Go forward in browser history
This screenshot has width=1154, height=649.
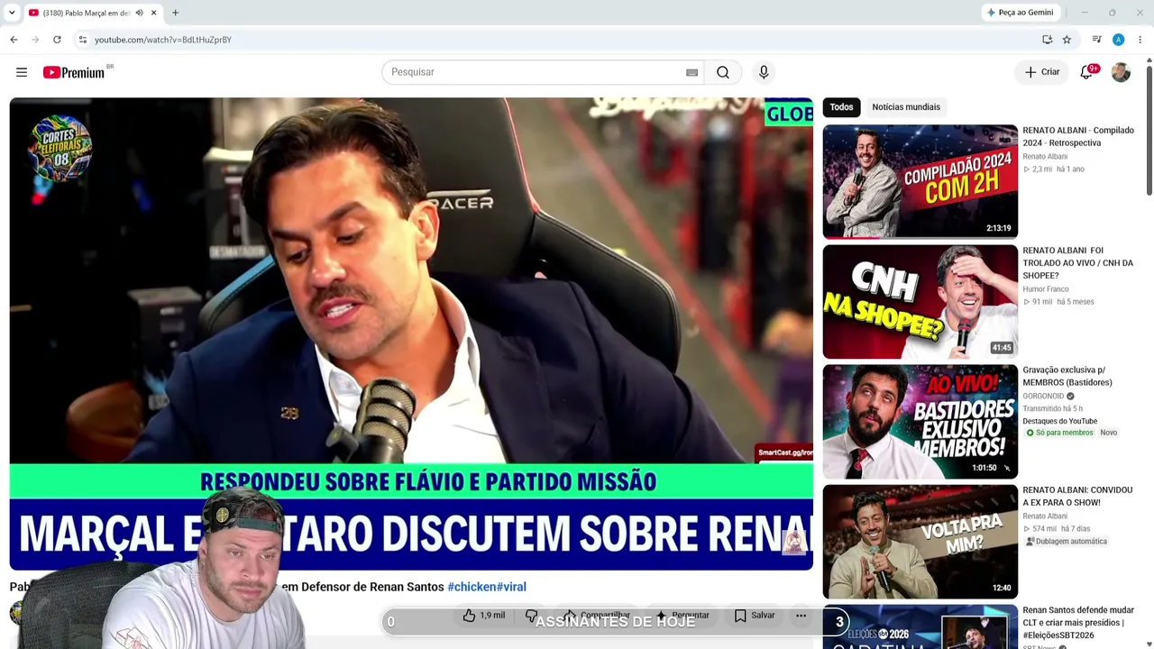[35, 40]
